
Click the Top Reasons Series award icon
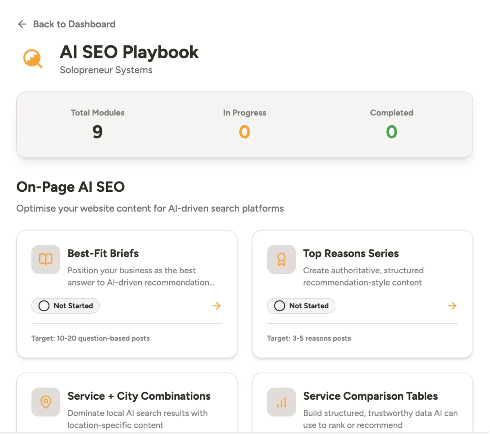pos(281,259)
